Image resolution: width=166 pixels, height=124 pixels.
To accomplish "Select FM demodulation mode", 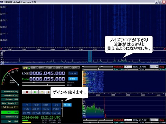I will pyautogui.click(x=43, y=68).
